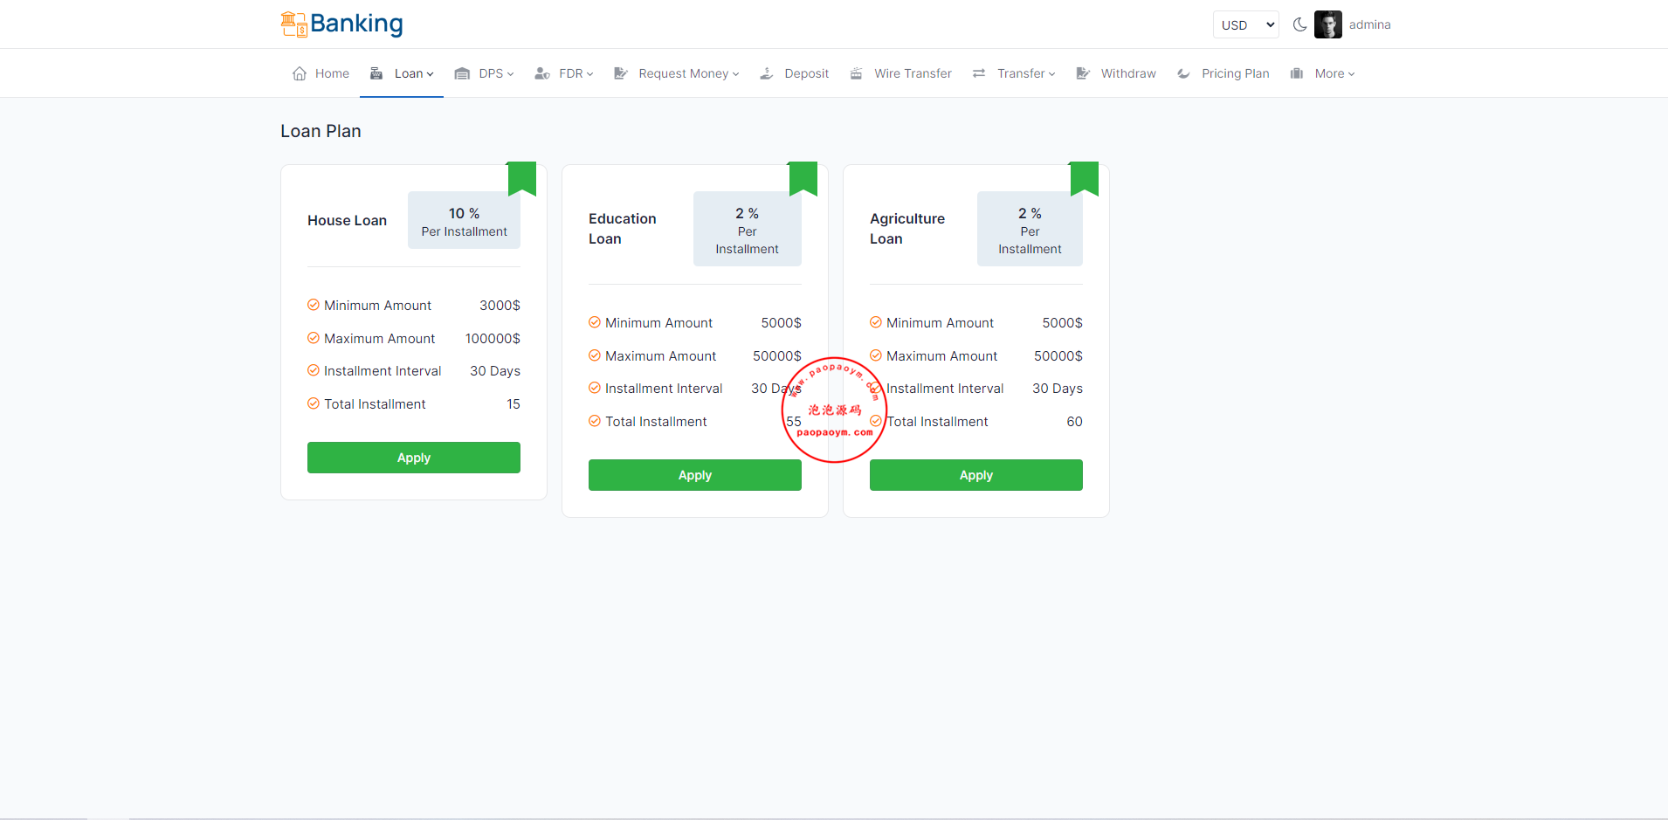Viewport: 1668px width, 820px height.
Task: Click the admina profile avatar
Action: pos(1327,24)
